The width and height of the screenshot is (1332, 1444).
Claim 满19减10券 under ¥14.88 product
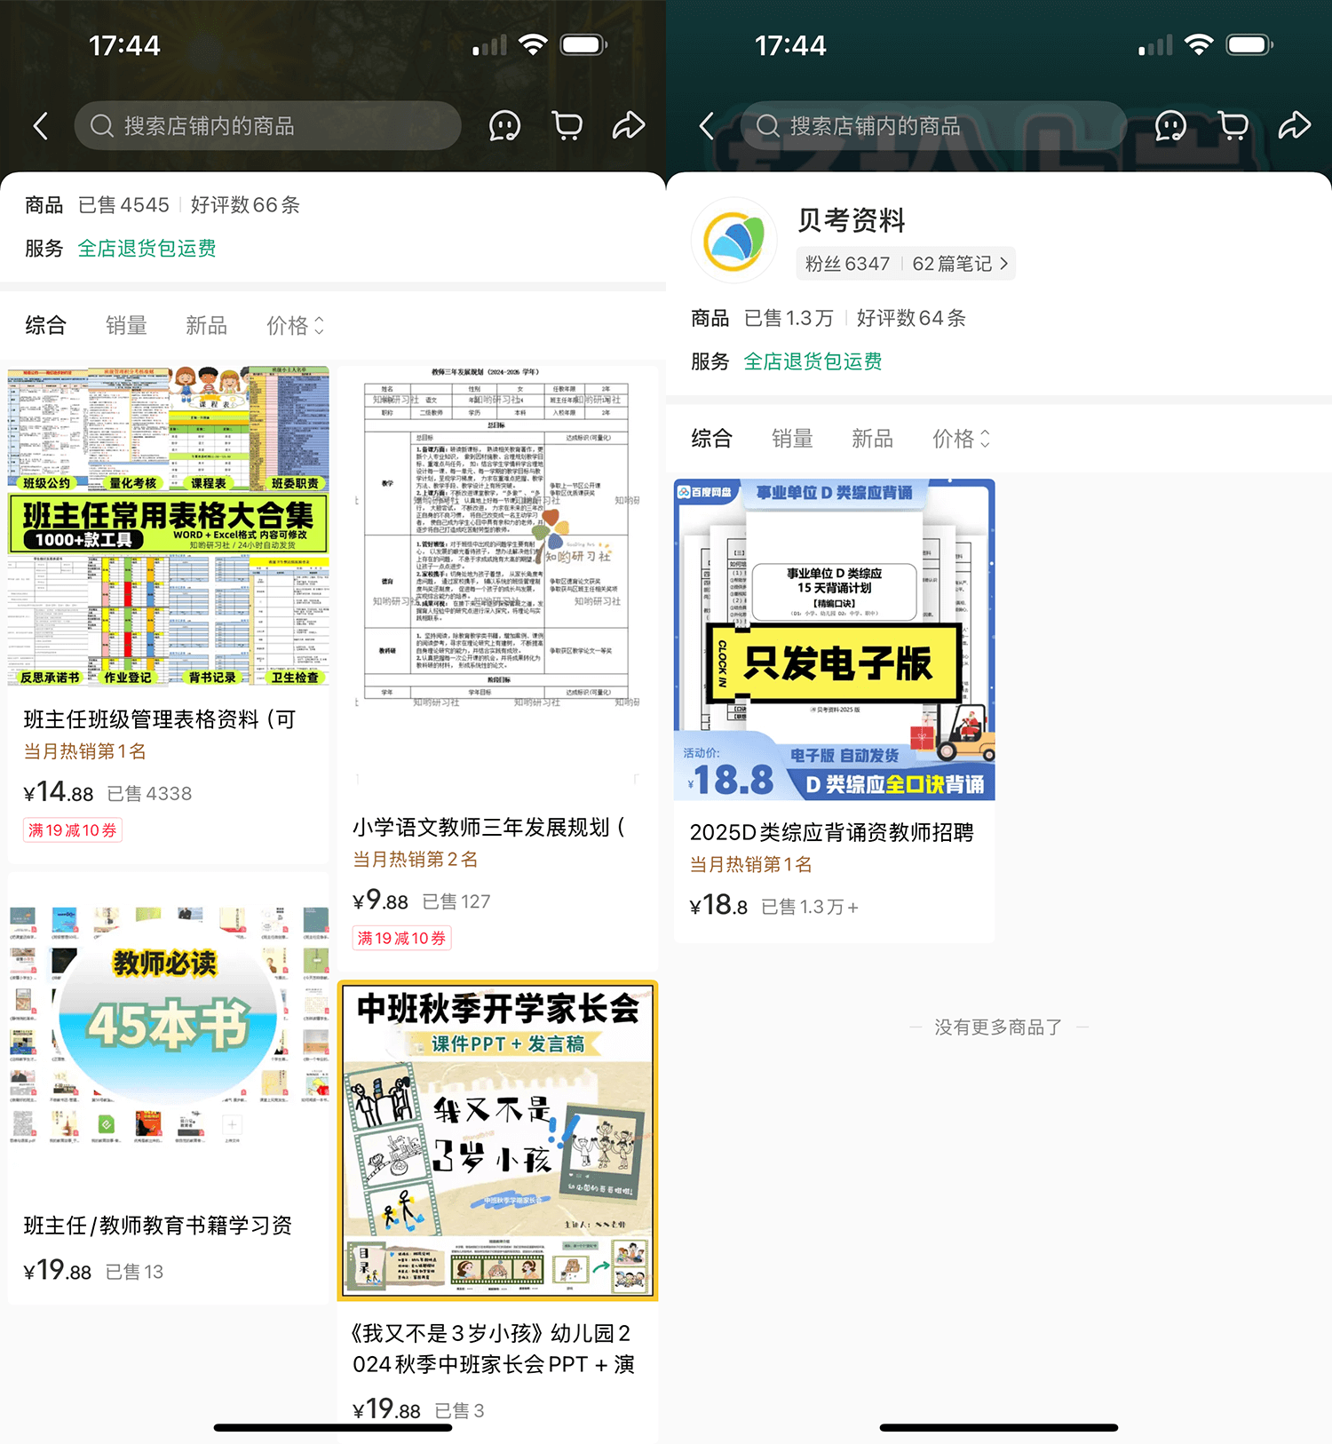click(x=73, y=830)
